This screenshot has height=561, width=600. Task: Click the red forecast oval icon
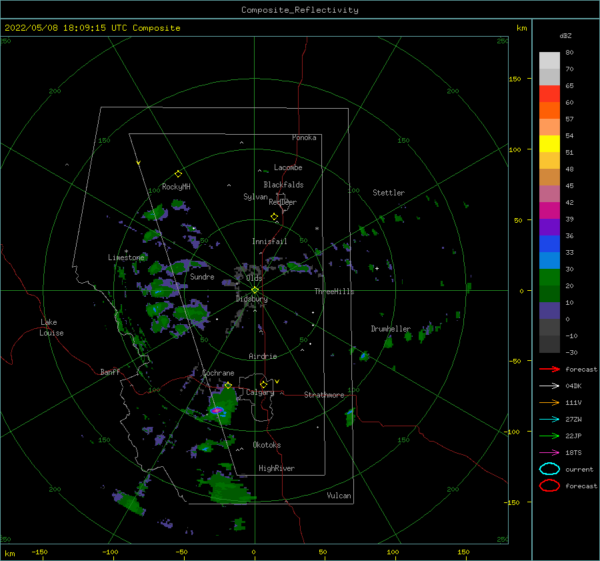point(549,486)
